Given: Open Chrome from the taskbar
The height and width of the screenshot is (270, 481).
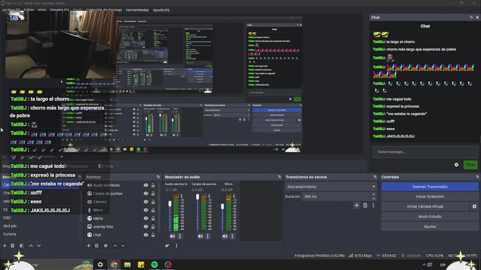Looking at the screenshot, I should click(114, 265).
